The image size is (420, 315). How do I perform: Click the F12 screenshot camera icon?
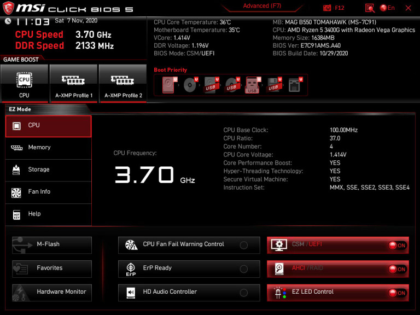tap(327, 8)
